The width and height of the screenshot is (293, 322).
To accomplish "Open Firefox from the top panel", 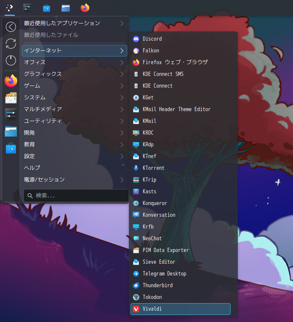I will (85, 8).
